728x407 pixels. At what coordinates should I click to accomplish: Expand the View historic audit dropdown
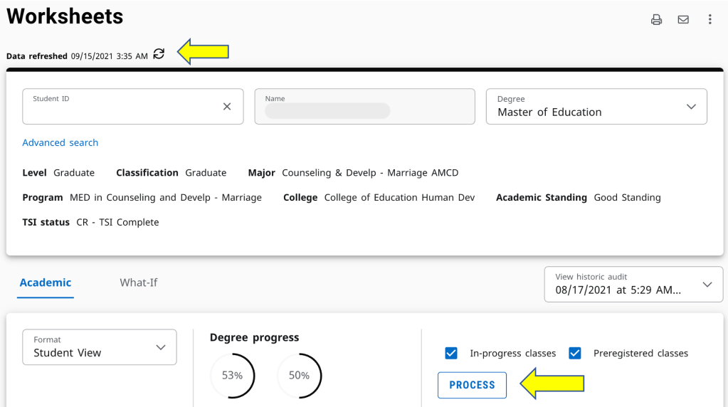point(619,285)
